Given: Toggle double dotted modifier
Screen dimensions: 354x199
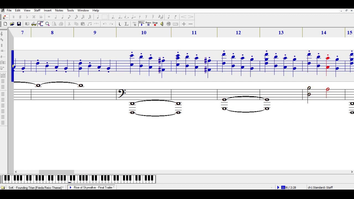Looking at the screenshot, I should point(120,17).
